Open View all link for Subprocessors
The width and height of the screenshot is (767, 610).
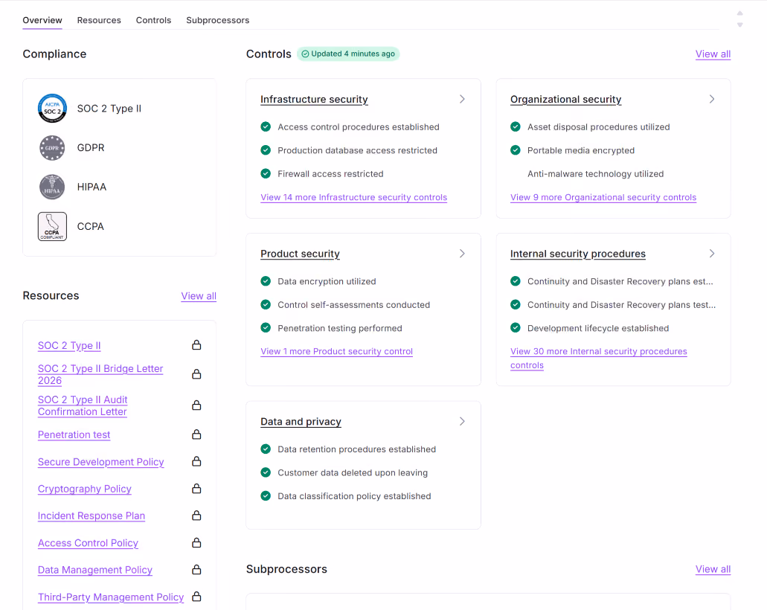[x=713, y=569]
